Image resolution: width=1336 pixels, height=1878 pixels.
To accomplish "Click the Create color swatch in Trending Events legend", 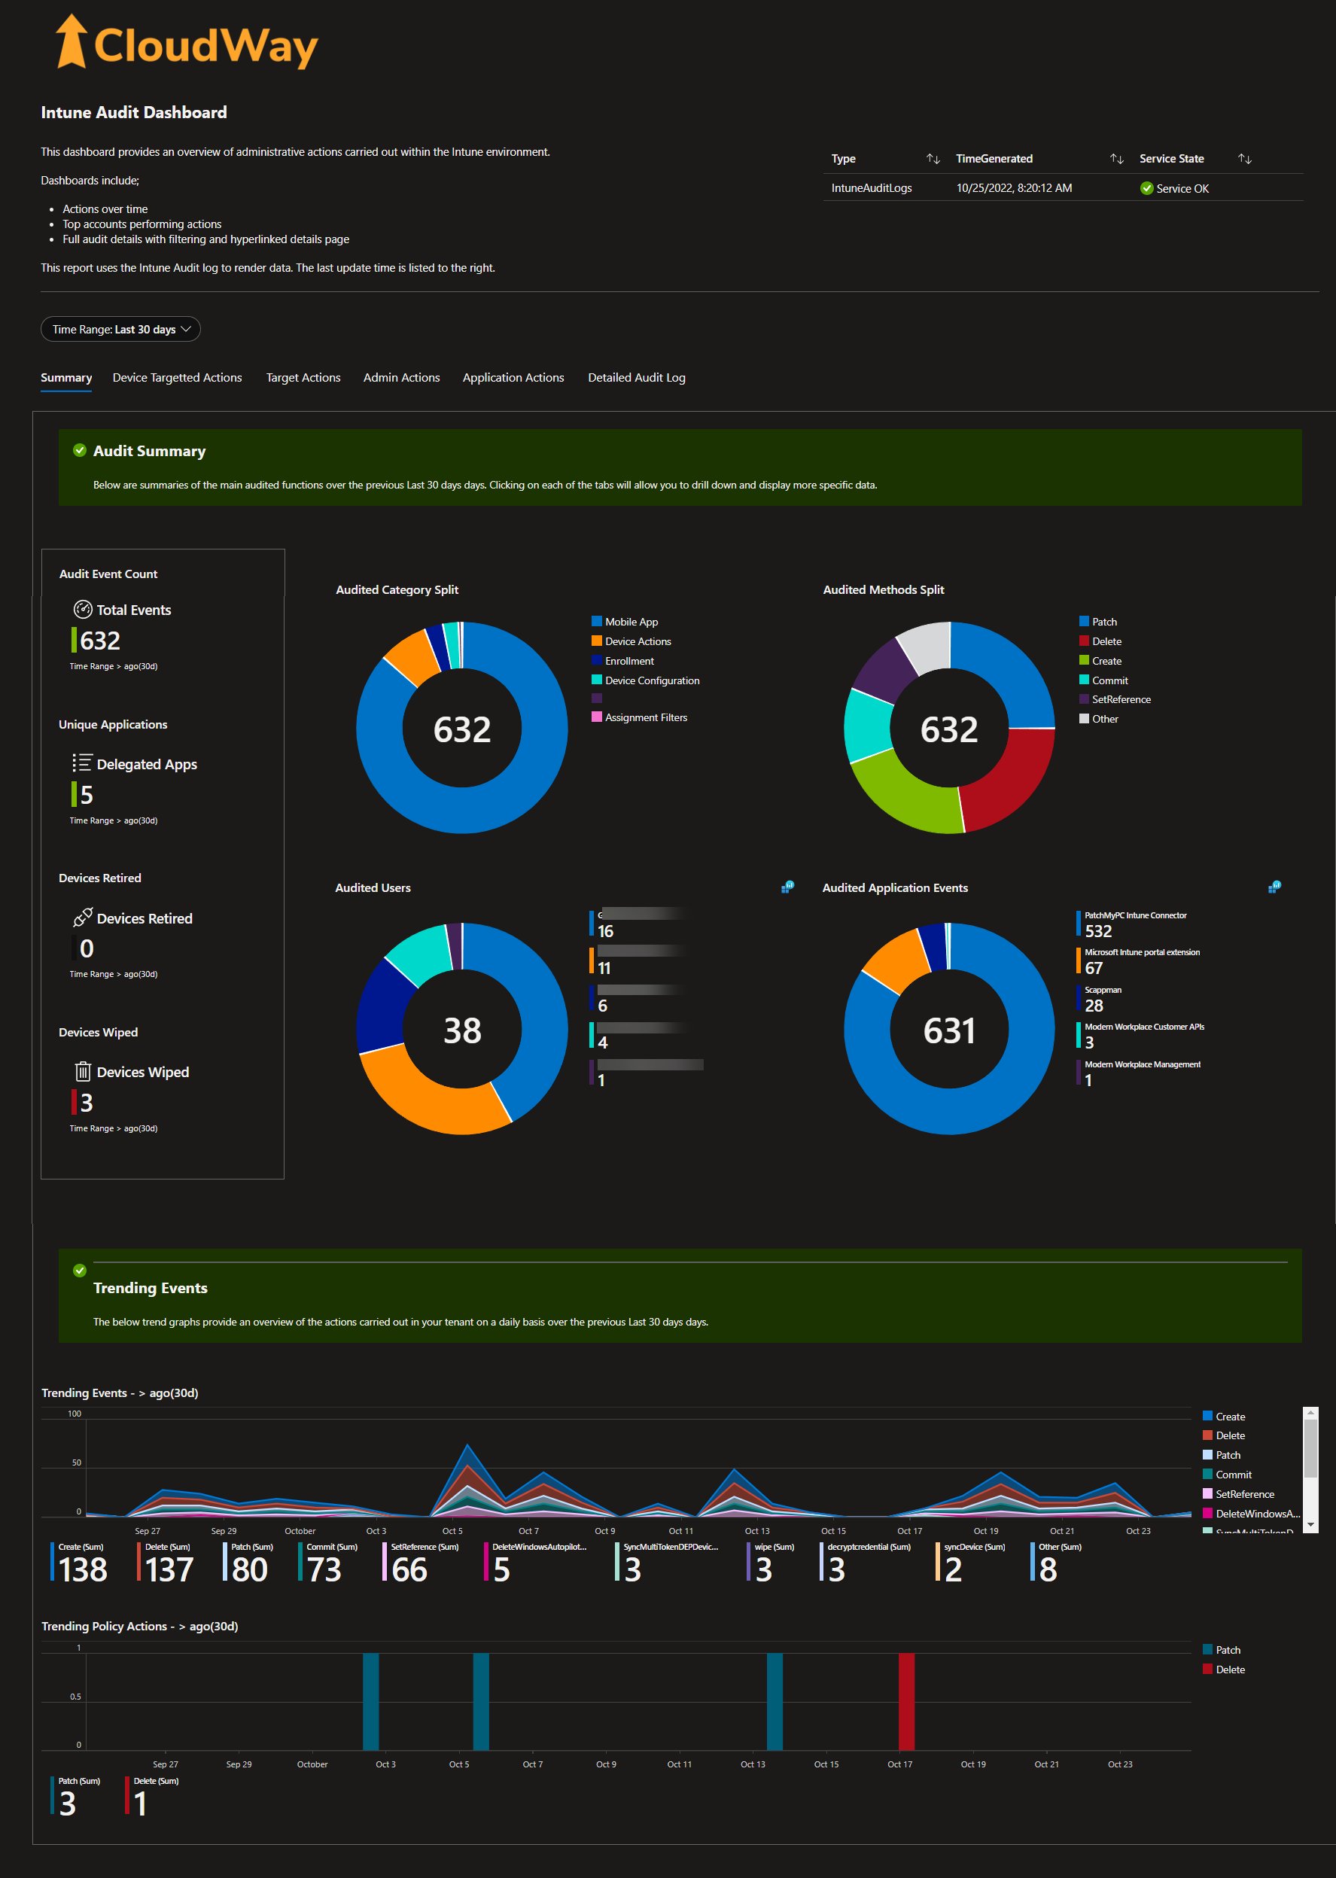I will coord(1207,1416).
